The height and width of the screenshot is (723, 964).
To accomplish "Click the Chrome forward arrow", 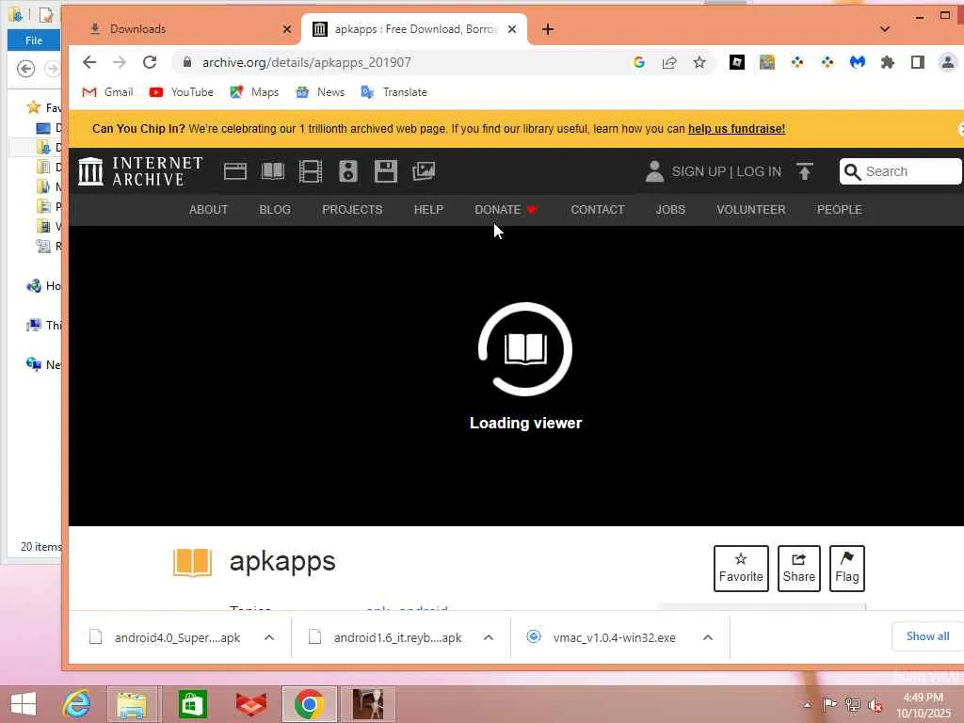I will coord(120,62).
